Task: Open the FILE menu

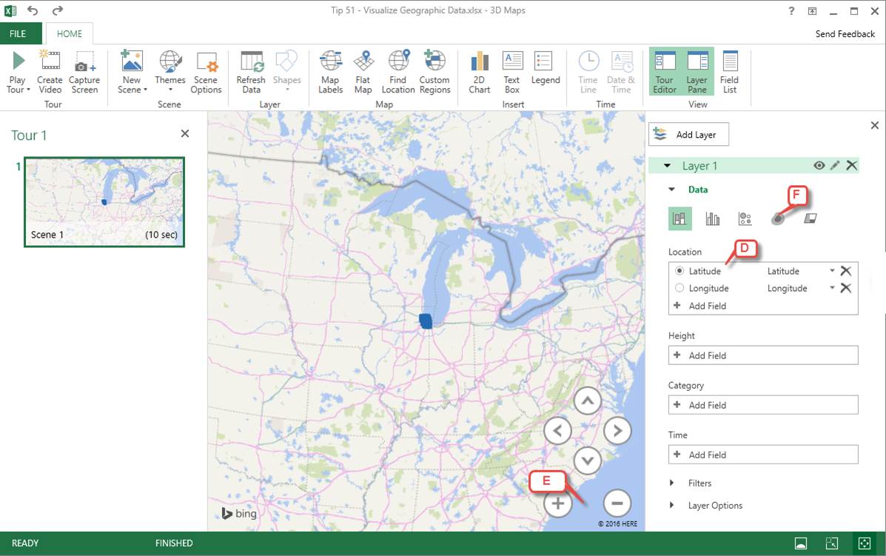Action: (18, 33)
